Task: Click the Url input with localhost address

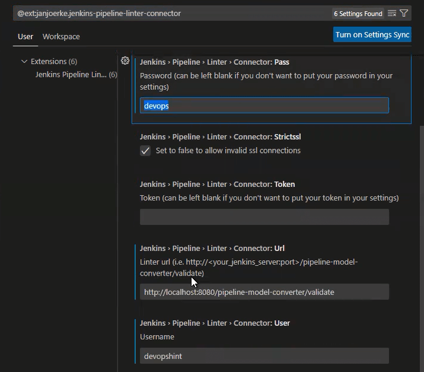Action: pos(264,292)
